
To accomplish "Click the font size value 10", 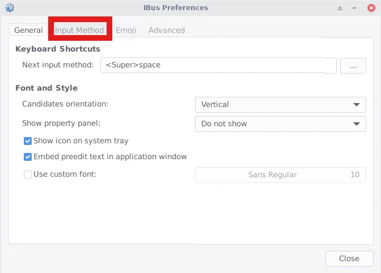I will tap(355, 175).
